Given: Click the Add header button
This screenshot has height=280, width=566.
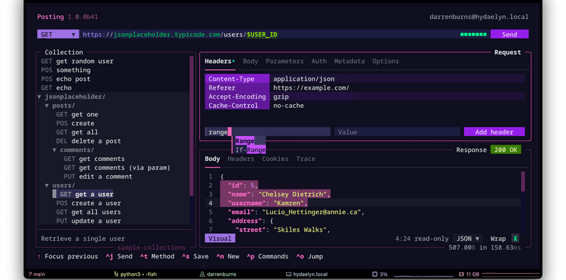Looking at the screenshot, I should 494,132.
